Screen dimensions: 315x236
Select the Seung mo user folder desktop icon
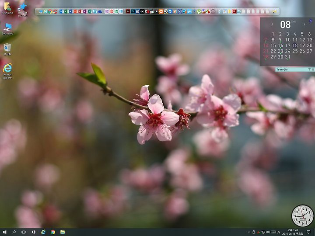pos(7,8)
